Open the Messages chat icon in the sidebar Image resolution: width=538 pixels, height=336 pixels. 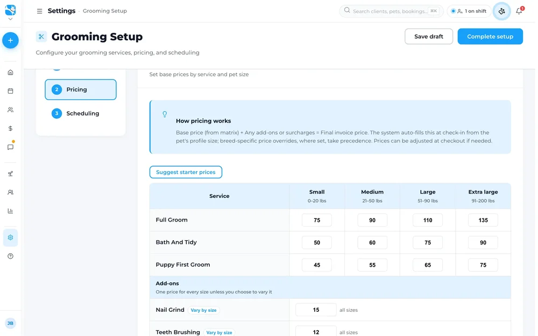click(x=10, y=147)
